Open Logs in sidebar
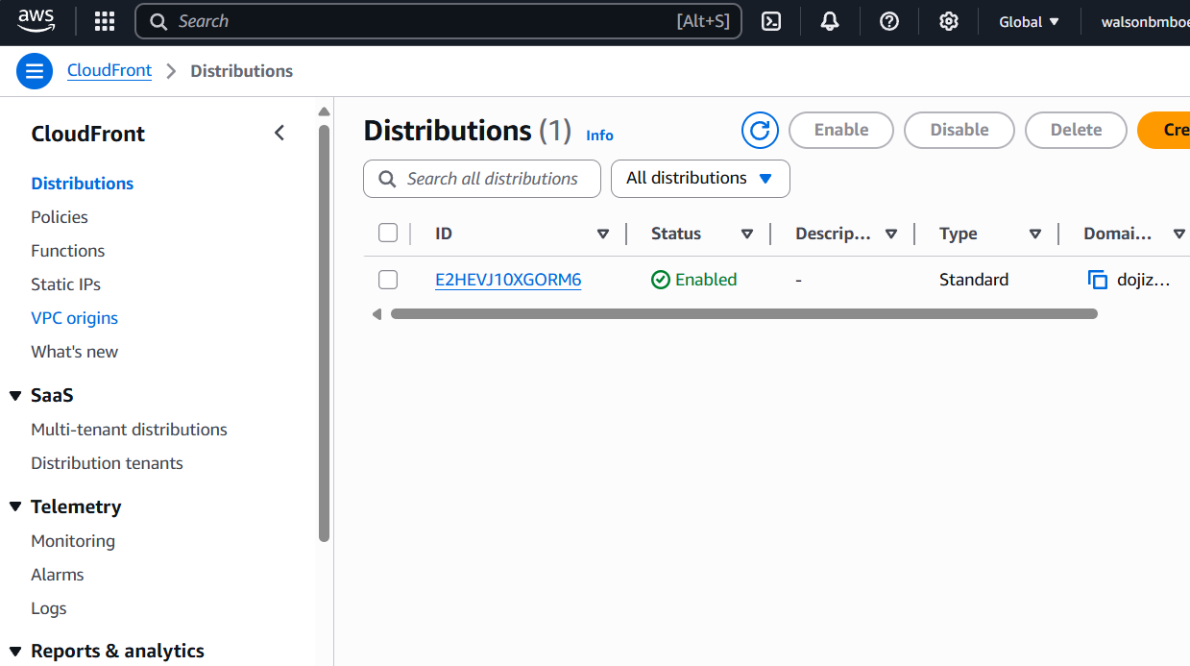Screen dimensions: 1190x666 (49, 608)
